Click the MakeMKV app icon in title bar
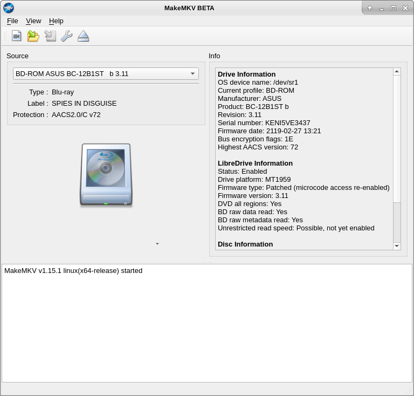414x396 pixels. click(9, 8)
